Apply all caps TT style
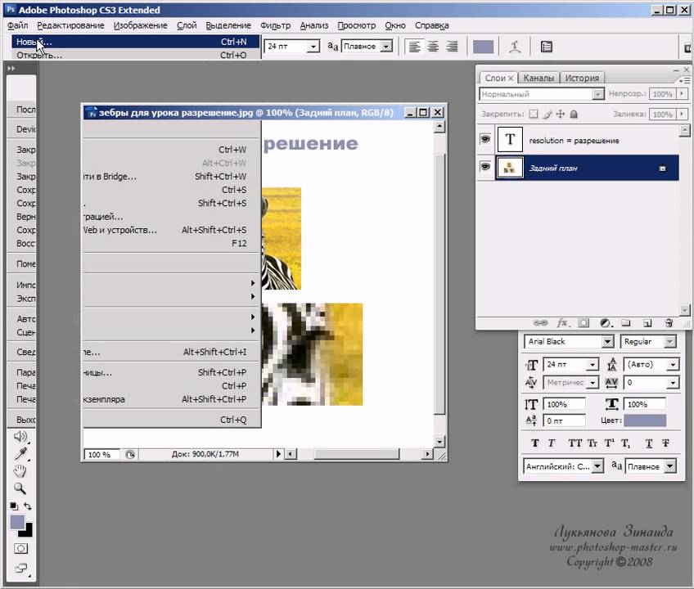The image size is (694, 589). click(x=575, y=443)
